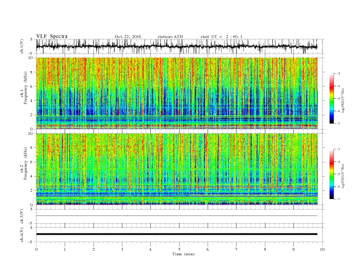This screenshot has height=280, width=363.
Task: Select the "start UT = 2 :40: 1" text
Action: [221, 37]
